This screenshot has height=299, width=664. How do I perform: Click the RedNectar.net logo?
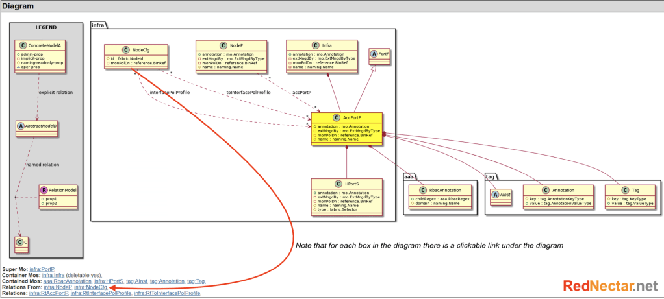pyautogui.click(x=610, y=285)
